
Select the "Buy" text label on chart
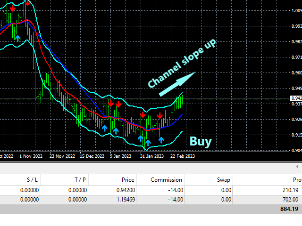pos(200,141)
